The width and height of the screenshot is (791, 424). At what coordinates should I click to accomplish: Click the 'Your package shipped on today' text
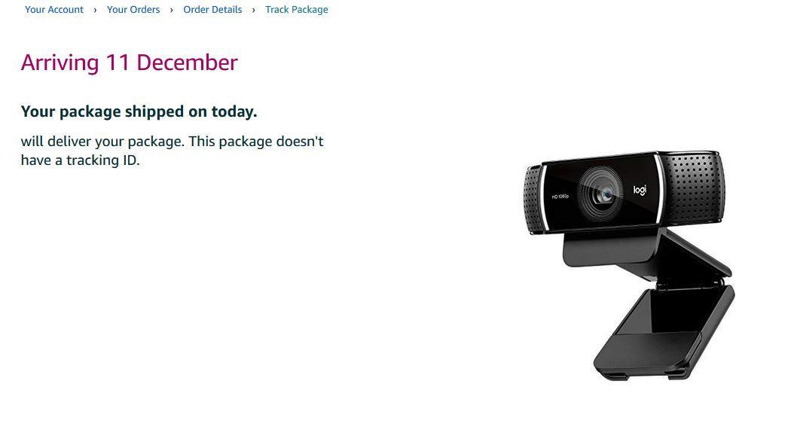tap(139, 111)
